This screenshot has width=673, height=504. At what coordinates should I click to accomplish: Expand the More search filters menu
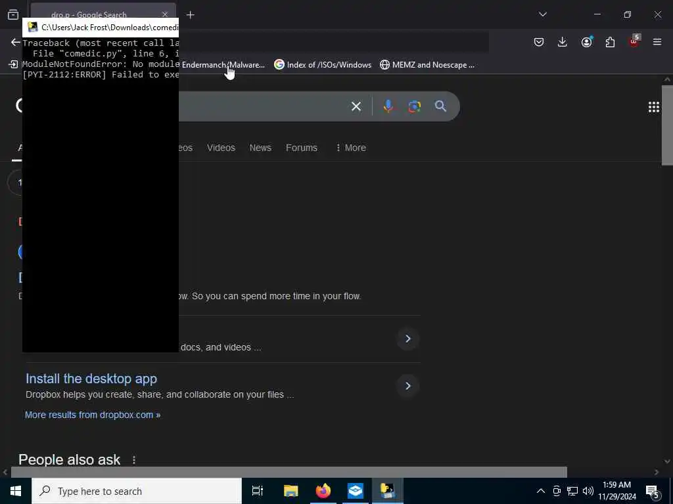pyautogui.click(x=351, y=148)
